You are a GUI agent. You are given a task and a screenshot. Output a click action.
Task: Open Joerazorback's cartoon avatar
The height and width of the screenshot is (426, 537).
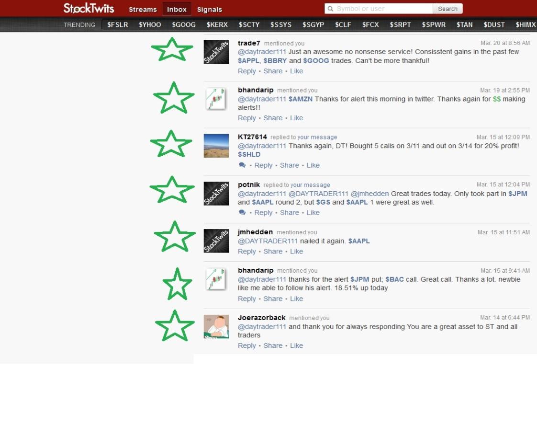click(x=216, y=327)
